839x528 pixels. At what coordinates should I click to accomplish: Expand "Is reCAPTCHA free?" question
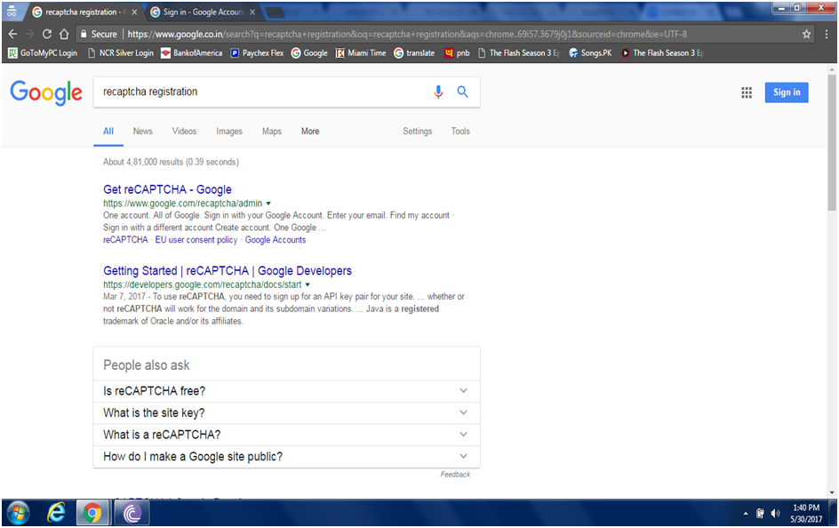pos(463,391)
